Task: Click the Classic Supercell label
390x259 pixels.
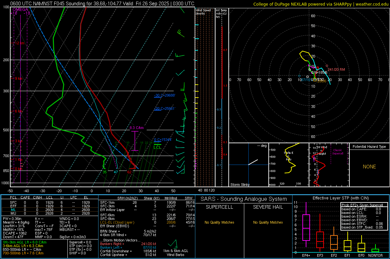Action: (x=337, y=152)
